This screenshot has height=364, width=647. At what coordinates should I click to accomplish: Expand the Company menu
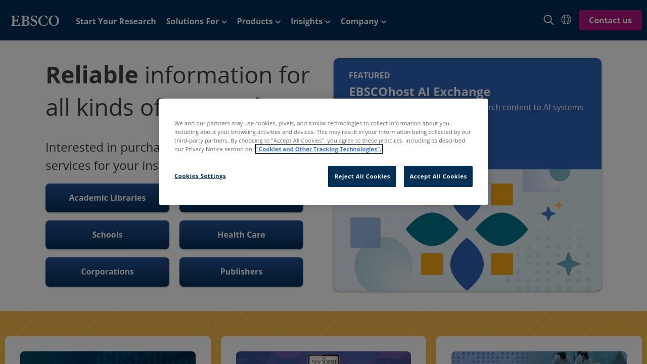click(x=363, y=21)
